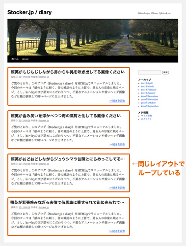
Task: Open the 2011年April archive link
Action: pyautogui.click(x=147, y=83)
